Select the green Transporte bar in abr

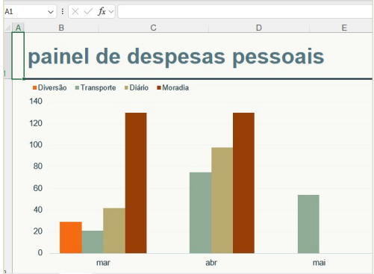tap(201, 213)
